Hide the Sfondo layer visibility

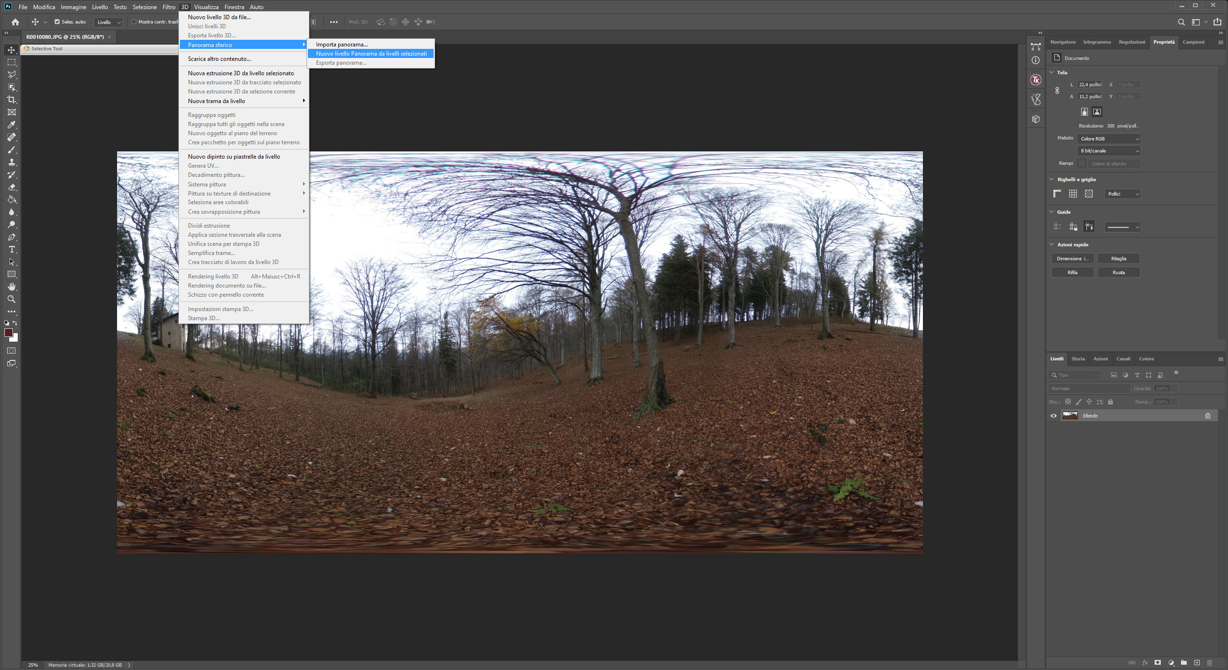coord(1053,416)
